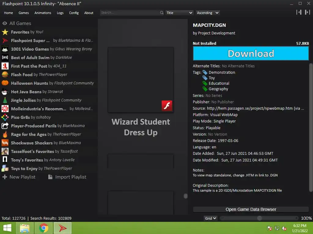Click the Player-Produced Perils share icon
313x234 pixels.
click(x=5, y=126)
